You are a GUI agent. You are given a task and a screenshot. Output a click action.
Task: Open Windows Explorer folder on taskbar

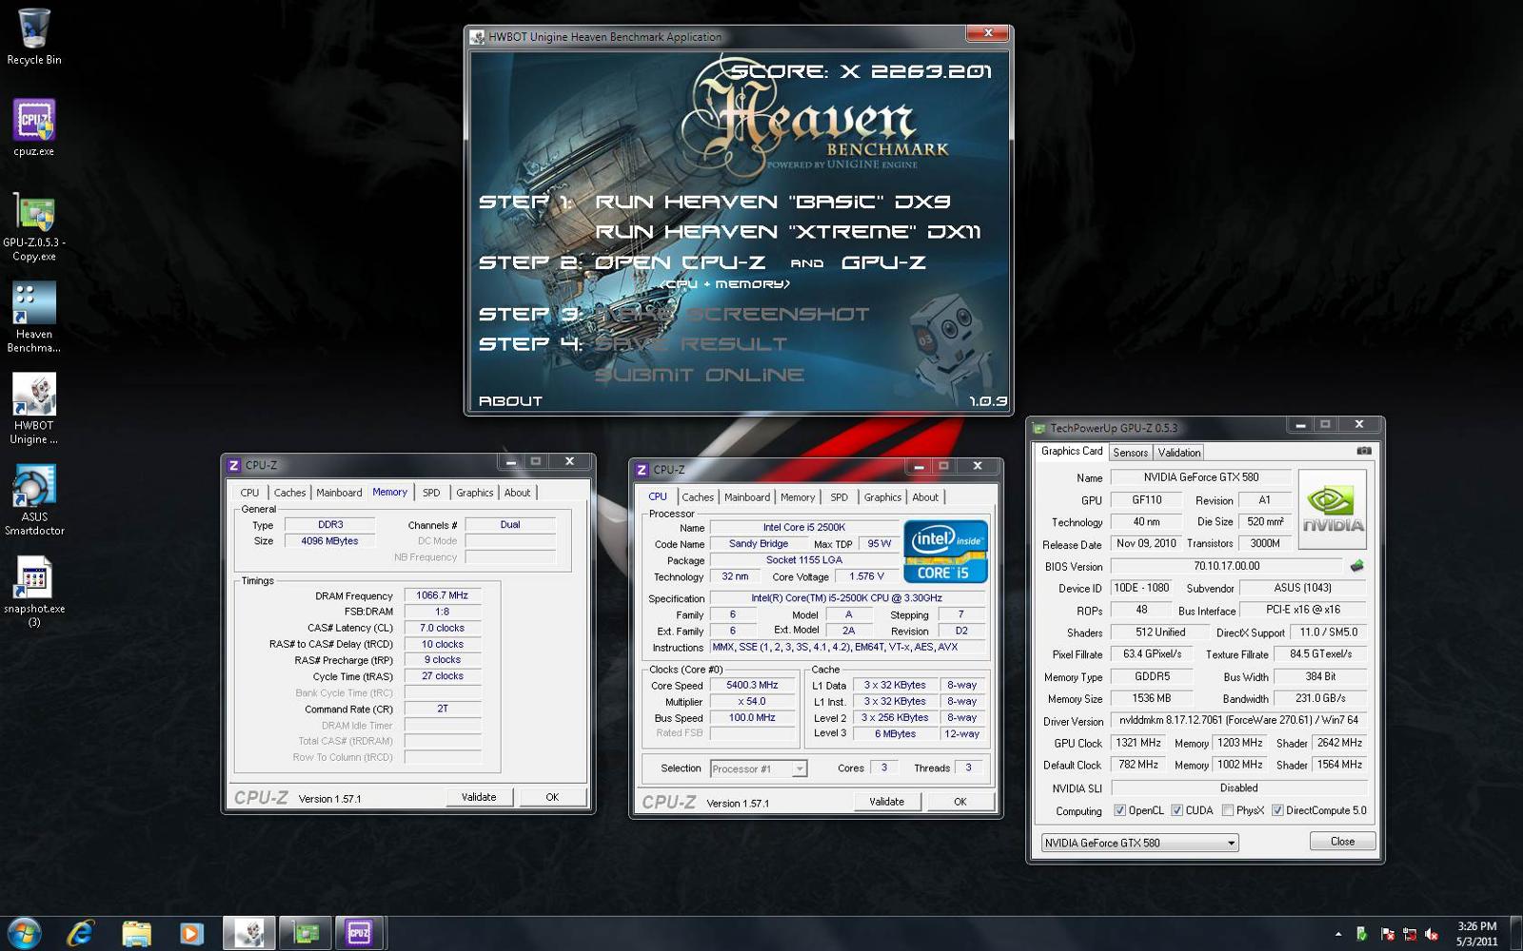pos(136,934)
